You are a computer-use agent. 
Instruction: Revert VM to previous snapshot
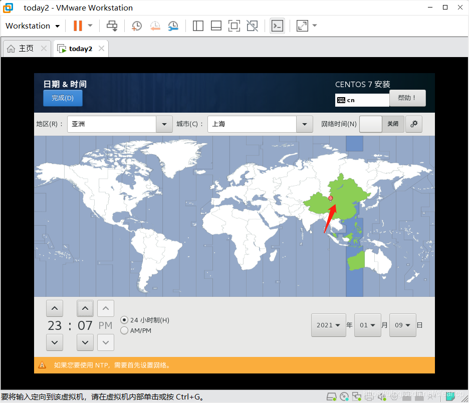click(155, 26)
